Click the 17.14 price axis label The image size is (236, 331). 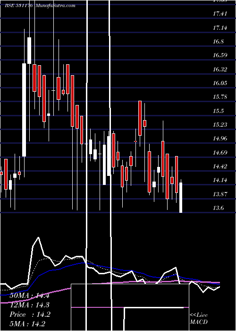click(220, 27)
